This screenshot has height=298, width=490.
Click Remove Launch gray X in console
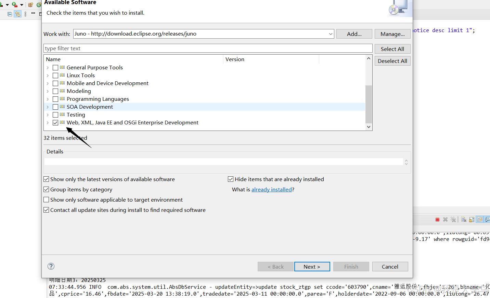[445, 219]
